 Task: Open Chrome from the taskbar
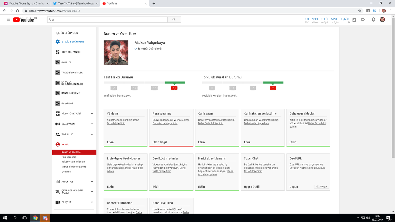35,218
